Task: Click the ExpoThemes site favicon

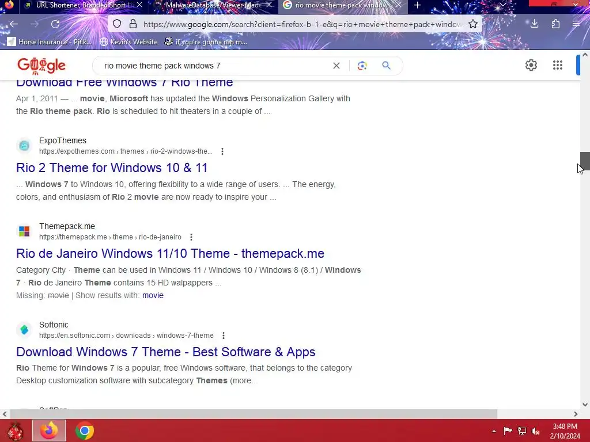Action: tap(24, 146)
